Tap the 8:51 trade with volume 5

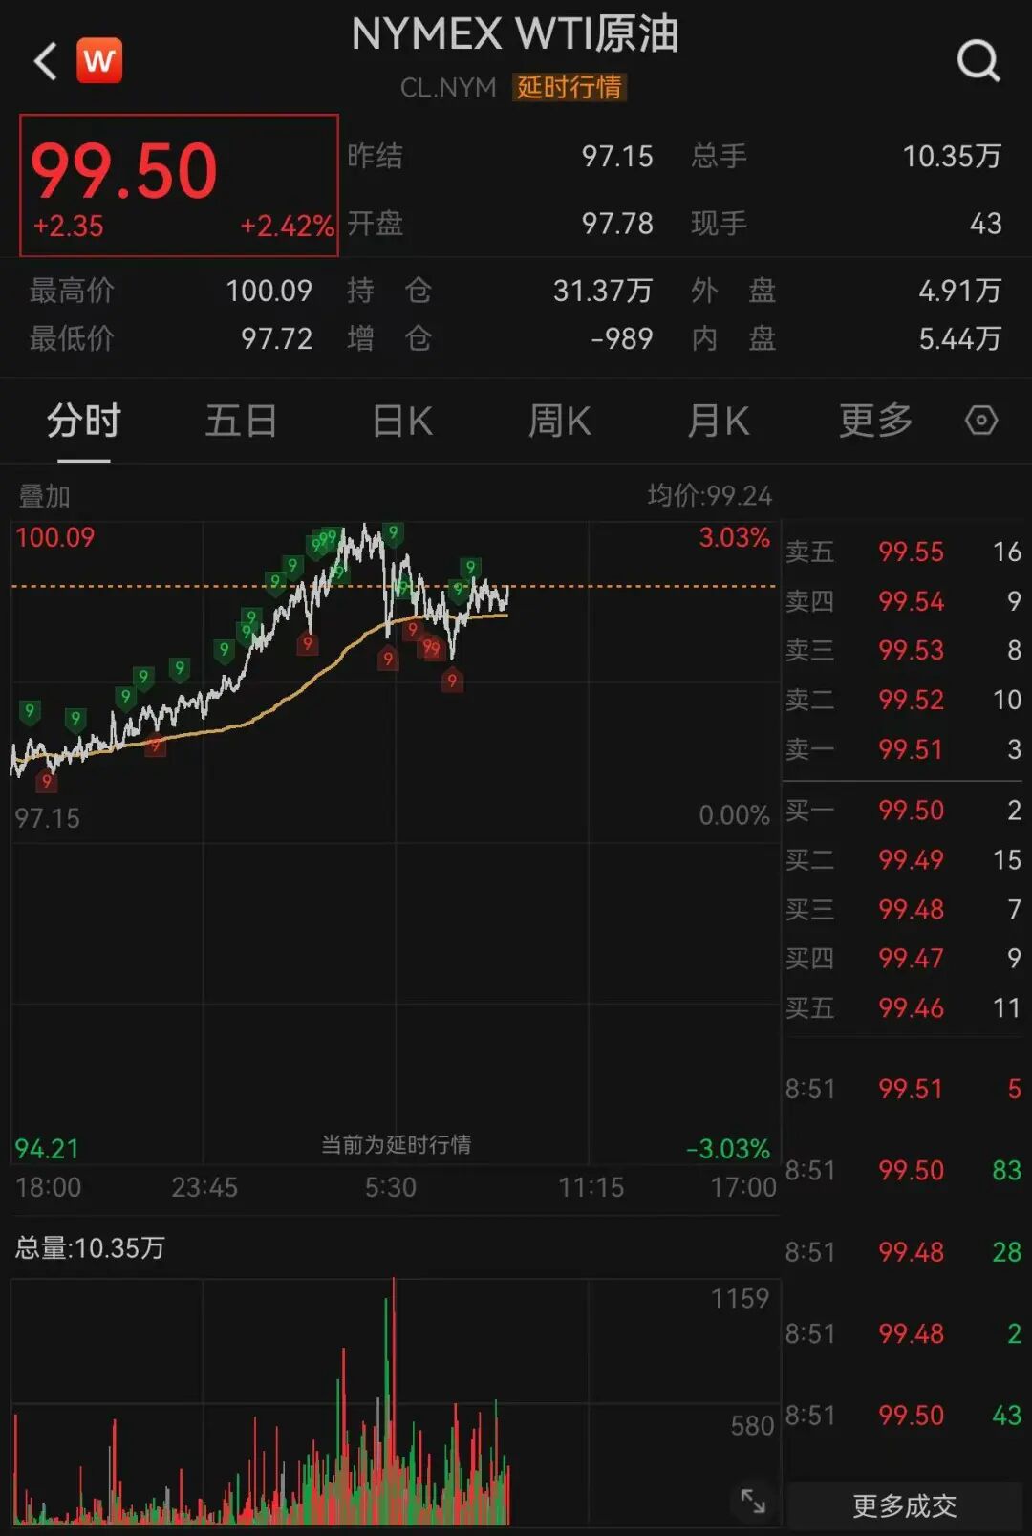[904, 1089]
